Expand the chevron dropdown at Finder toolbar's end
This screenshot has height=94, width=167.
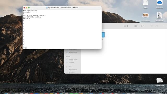tap(164, 26)
